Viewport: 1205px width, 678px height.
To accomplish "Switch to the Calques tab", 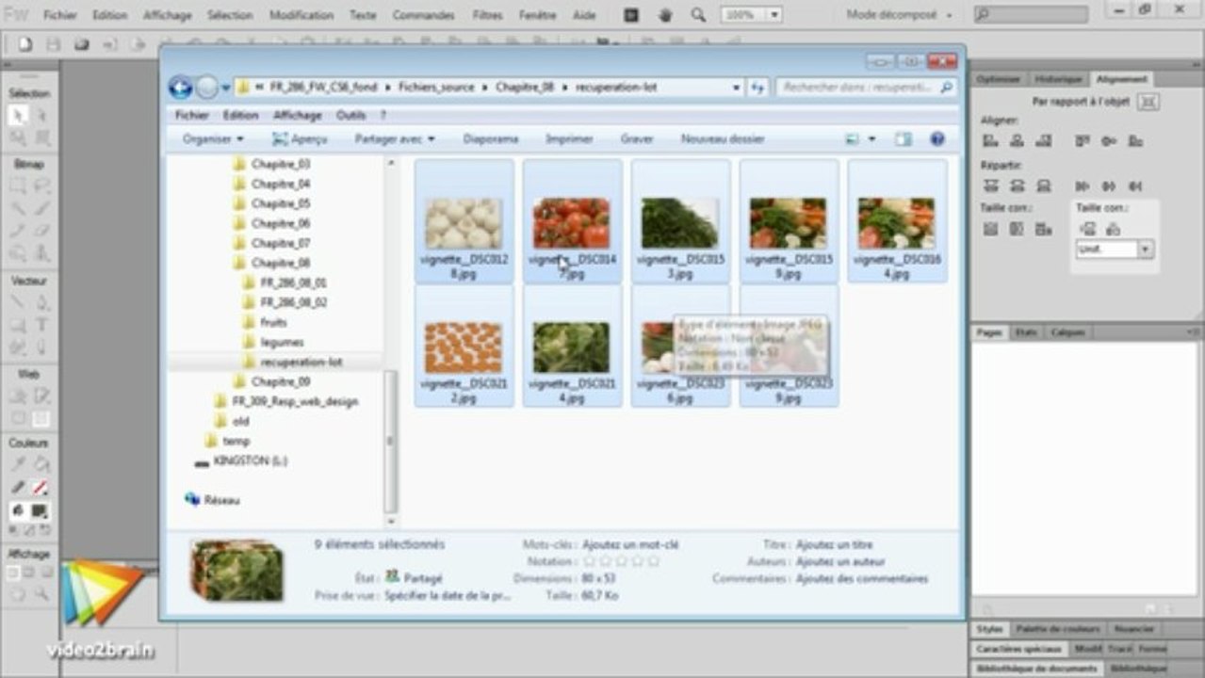I will coord(1068,332).
